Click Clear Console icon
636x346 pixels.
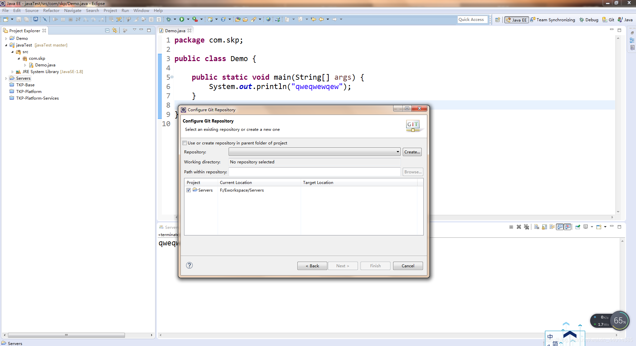(x=537, y=227)
